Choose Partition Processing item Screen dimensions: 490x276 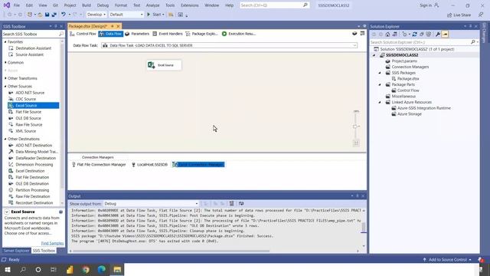coord(32,190)
